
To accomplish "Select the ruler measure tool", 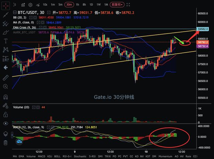I will tap(6, 78).
